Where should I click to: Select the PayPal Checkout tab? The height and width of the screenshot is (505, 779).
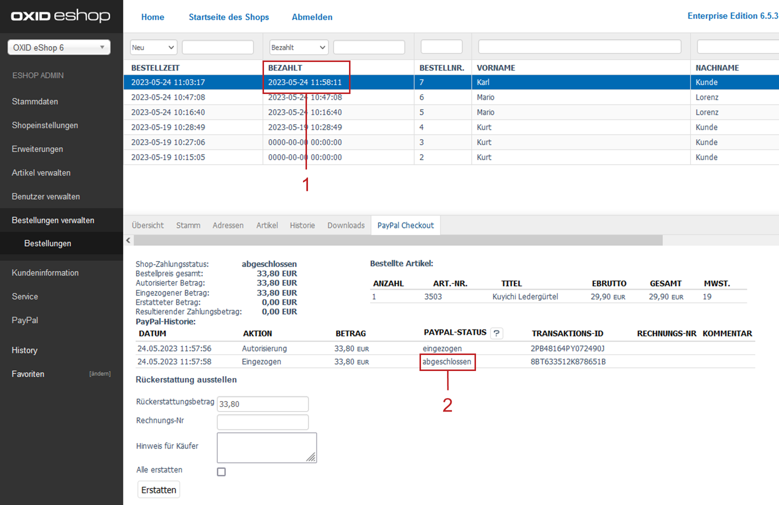[x=405, y=225]
